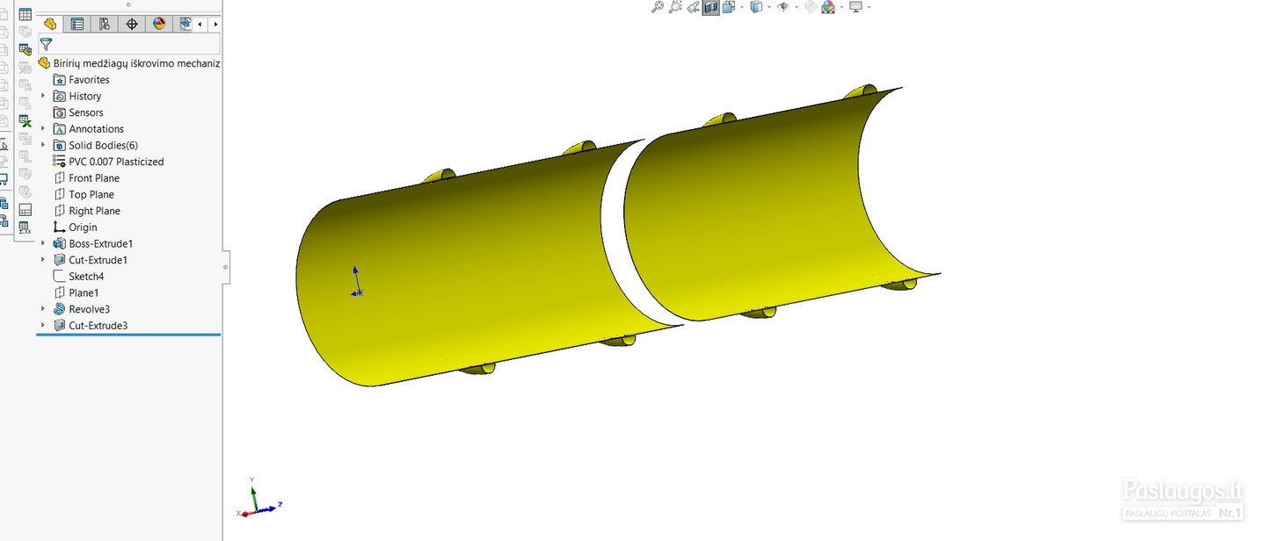1266x541 pixels.
Task: Click the Zoom to Fit icon
Action: coord(657,7)
